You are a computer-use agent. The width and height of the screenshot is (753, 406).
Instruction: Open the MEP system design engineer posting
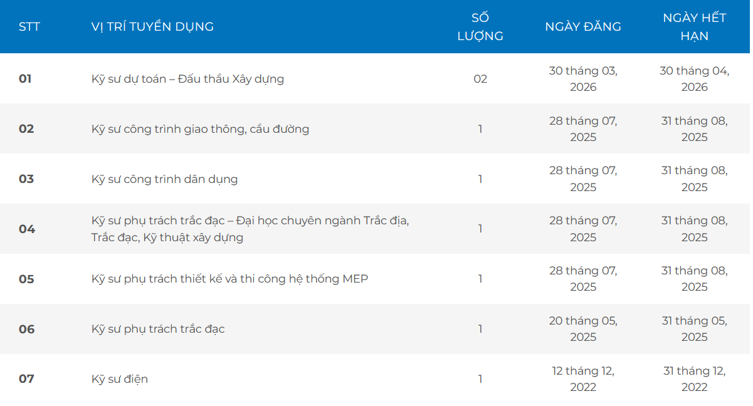tap(229, 279)
